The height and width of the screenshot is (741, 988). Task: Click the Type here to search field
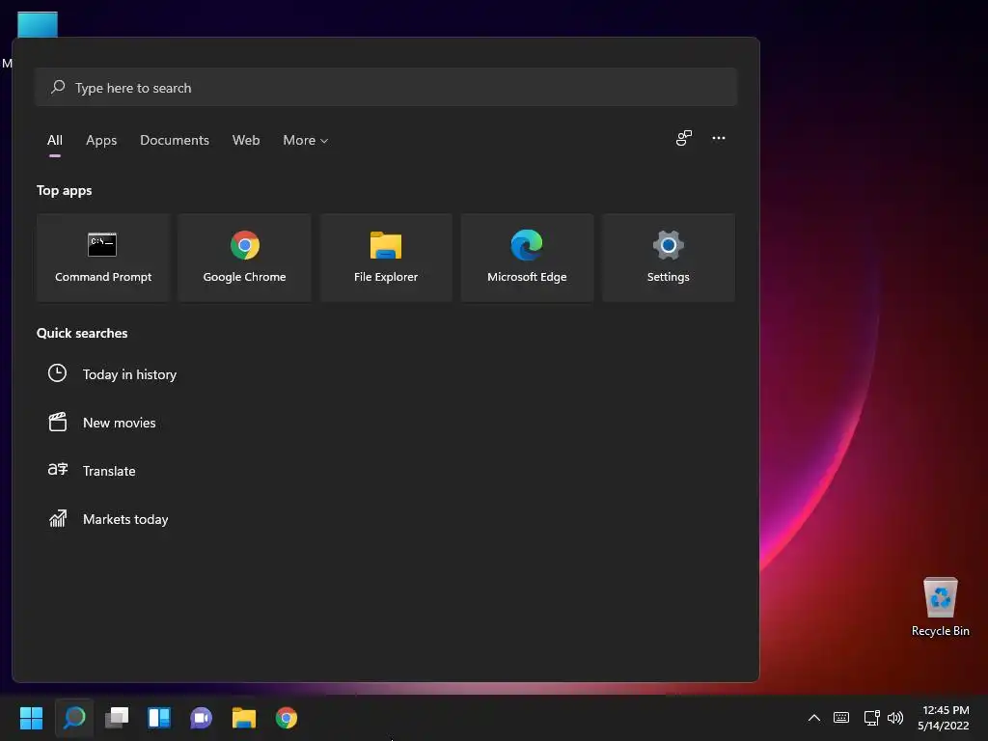pyautogui.click(x=386, y=87)
